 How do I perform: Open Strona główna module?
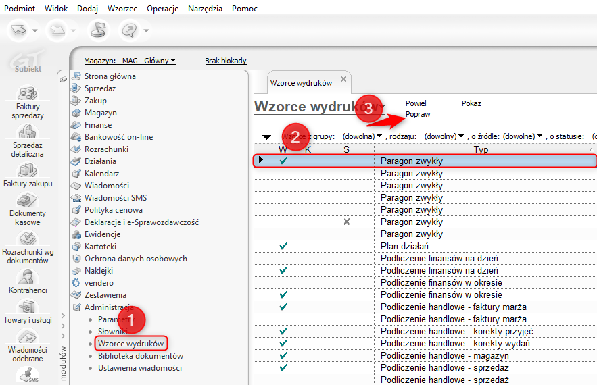pos(110,76)
